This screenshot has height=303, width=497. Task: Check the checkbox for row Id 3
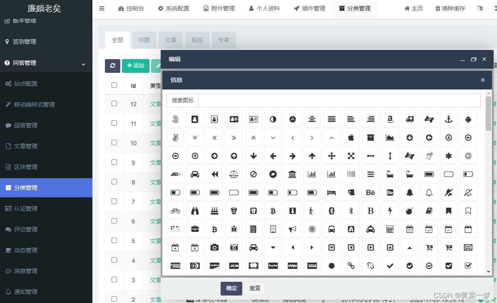point(115,280)
